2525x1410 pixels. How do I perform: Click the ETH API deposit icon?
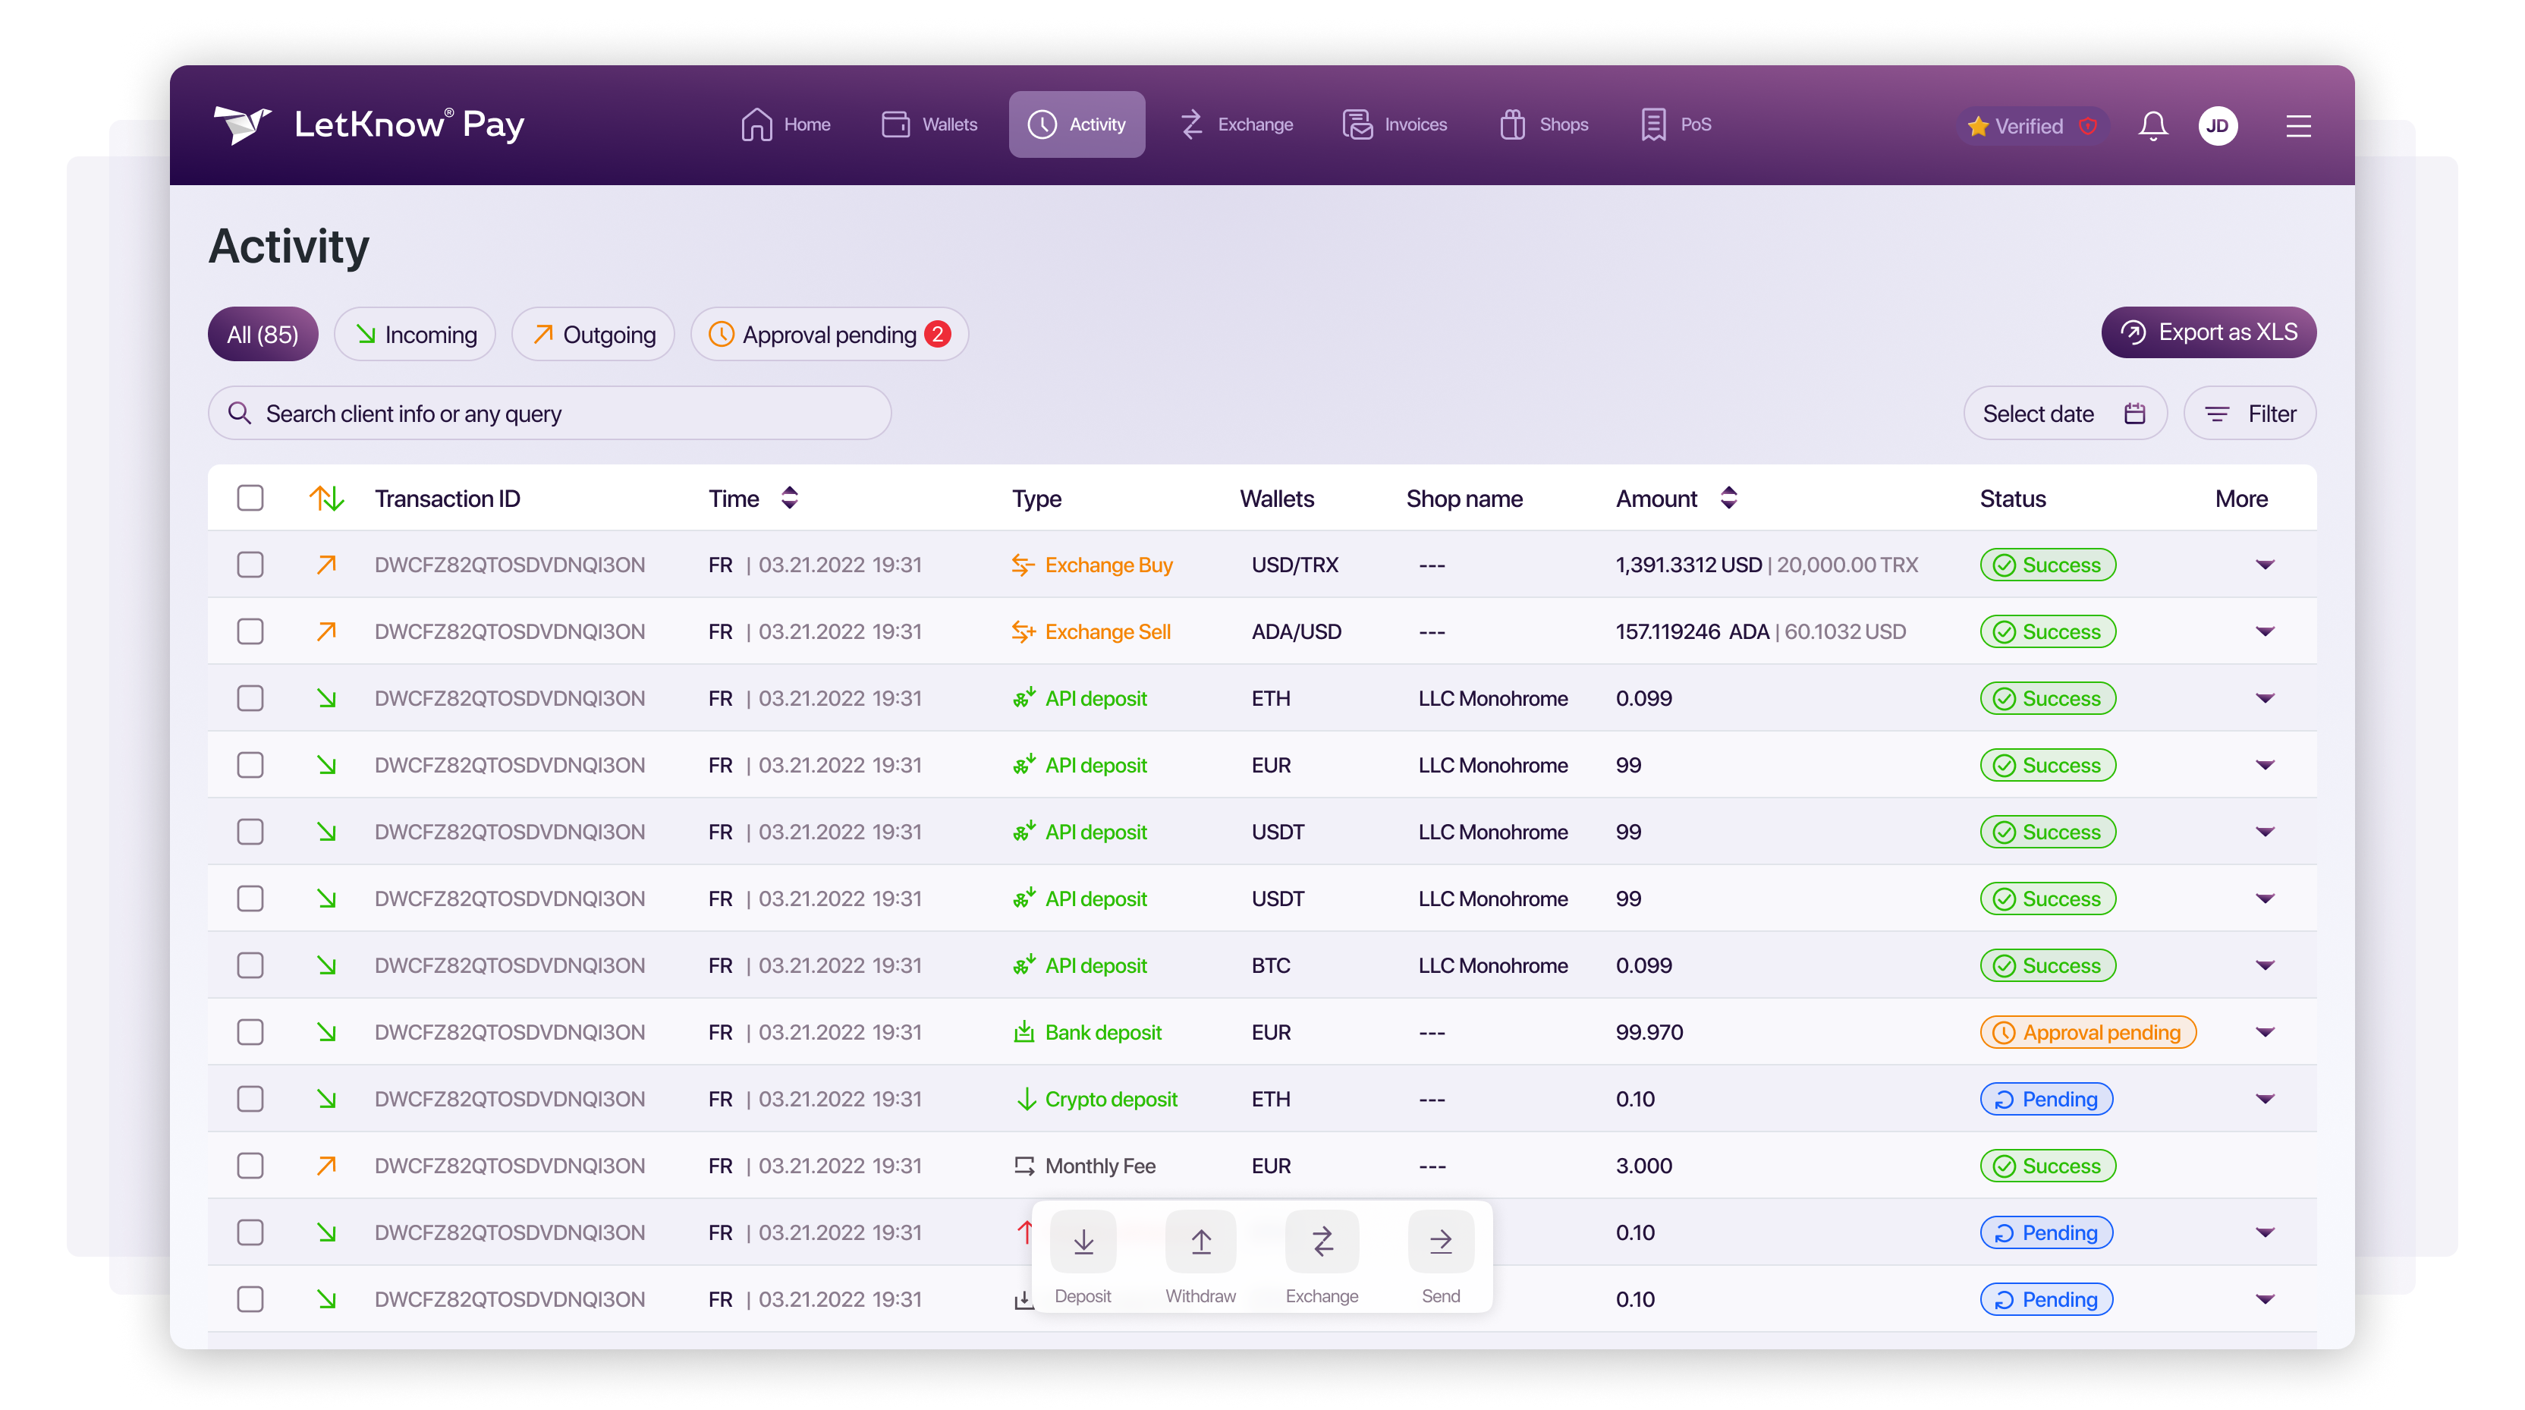click(x=1024, y=698)
